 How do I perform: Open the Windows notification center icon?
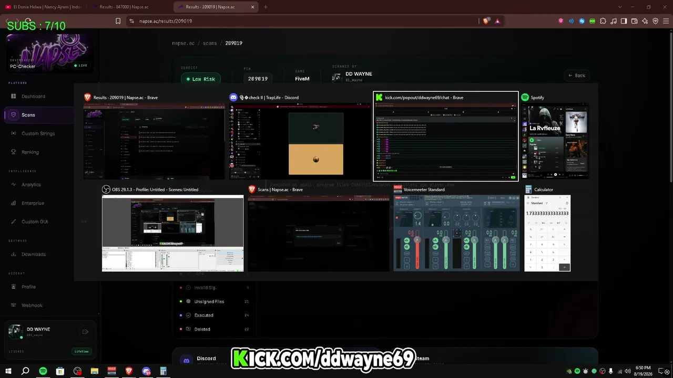coord(662,371)
